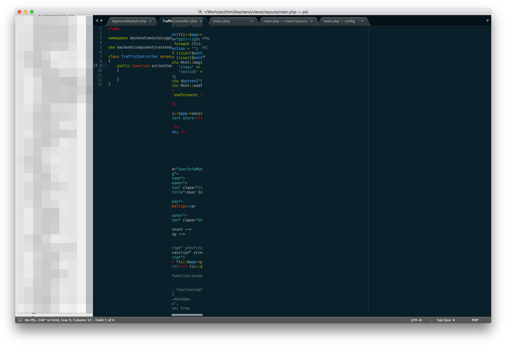This screenshot has width=506, height=346.
Task: Click the 'endforeach;' text in the overlay
Action: (x=186, y=95)
